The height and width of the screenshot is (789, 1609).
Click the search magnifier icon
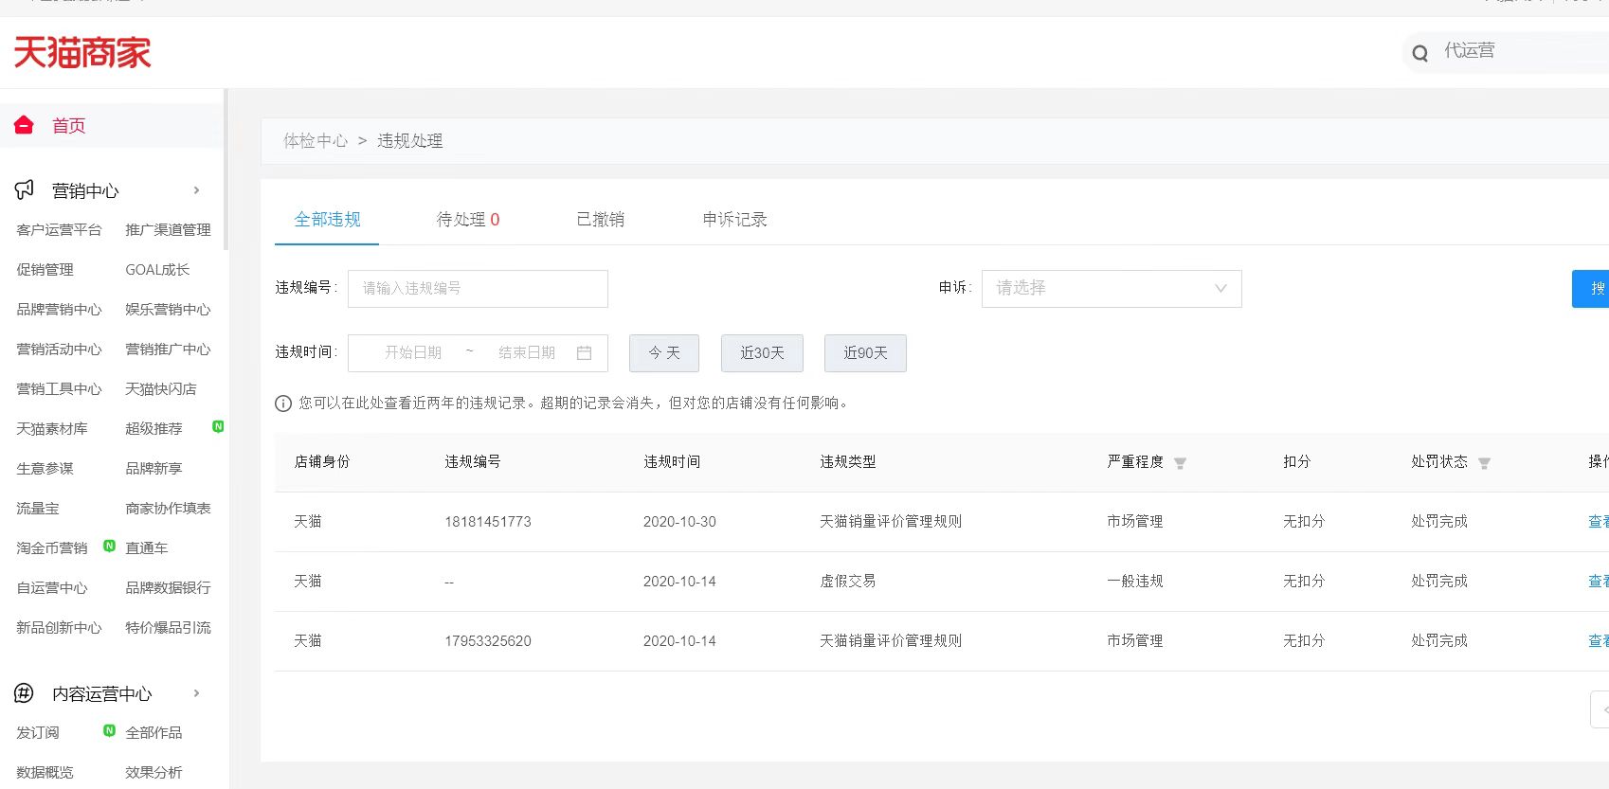point(1419,53)
